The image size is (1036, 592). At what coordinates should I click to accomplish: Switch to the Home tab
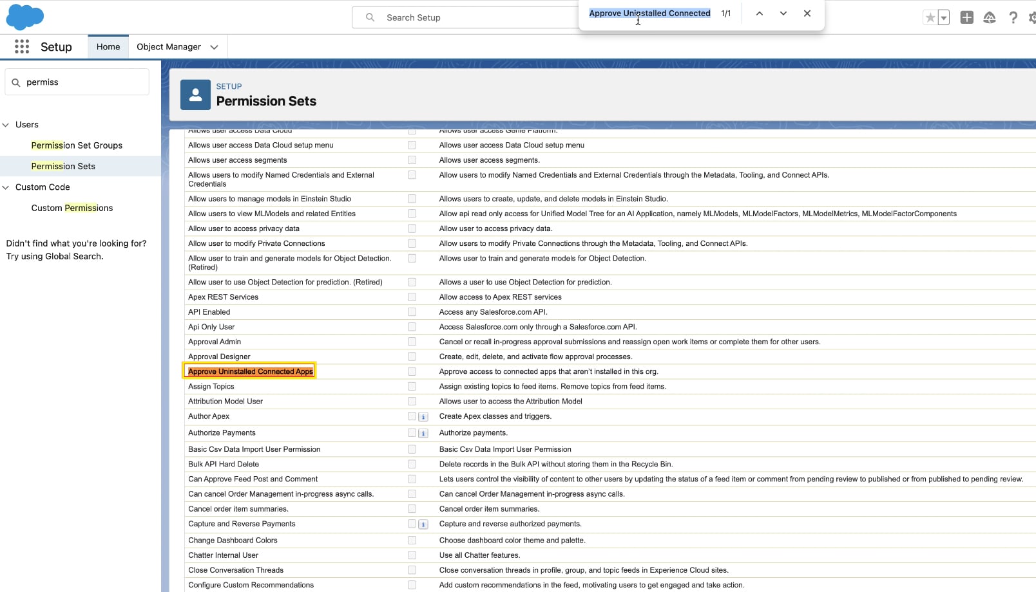[x=108, y=47]
